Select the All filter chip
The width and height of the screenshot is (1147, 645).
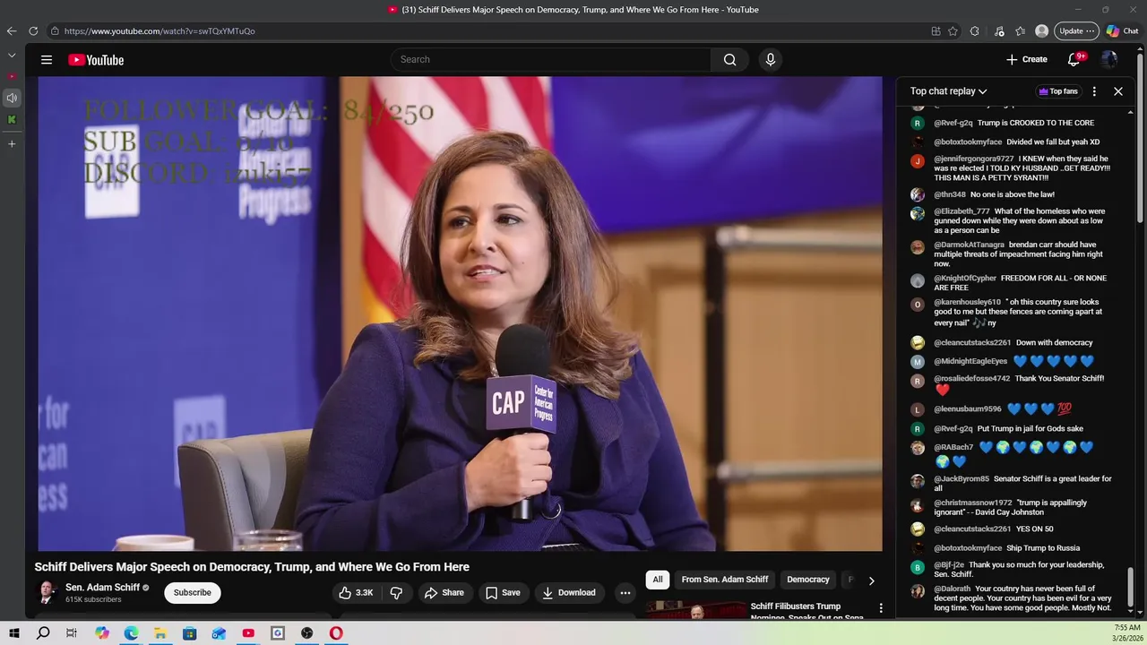pos(658,580)
